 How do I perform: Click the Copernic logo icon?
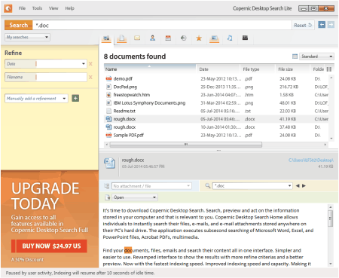[x=8, y=8]
